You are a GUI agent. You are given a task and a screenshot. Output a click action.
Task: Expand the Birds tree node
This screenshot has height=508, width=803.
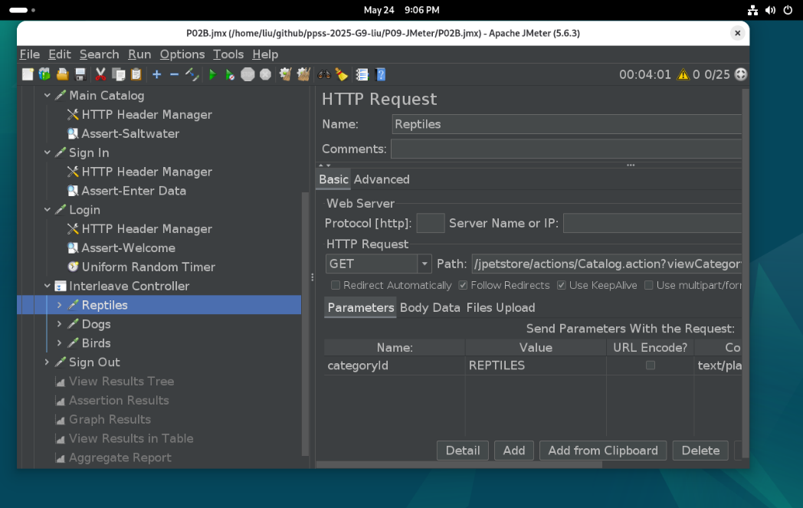(60, 343)
